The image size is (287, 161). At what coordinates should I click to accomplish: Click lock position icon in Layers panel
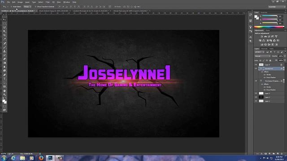pos(267,60)
